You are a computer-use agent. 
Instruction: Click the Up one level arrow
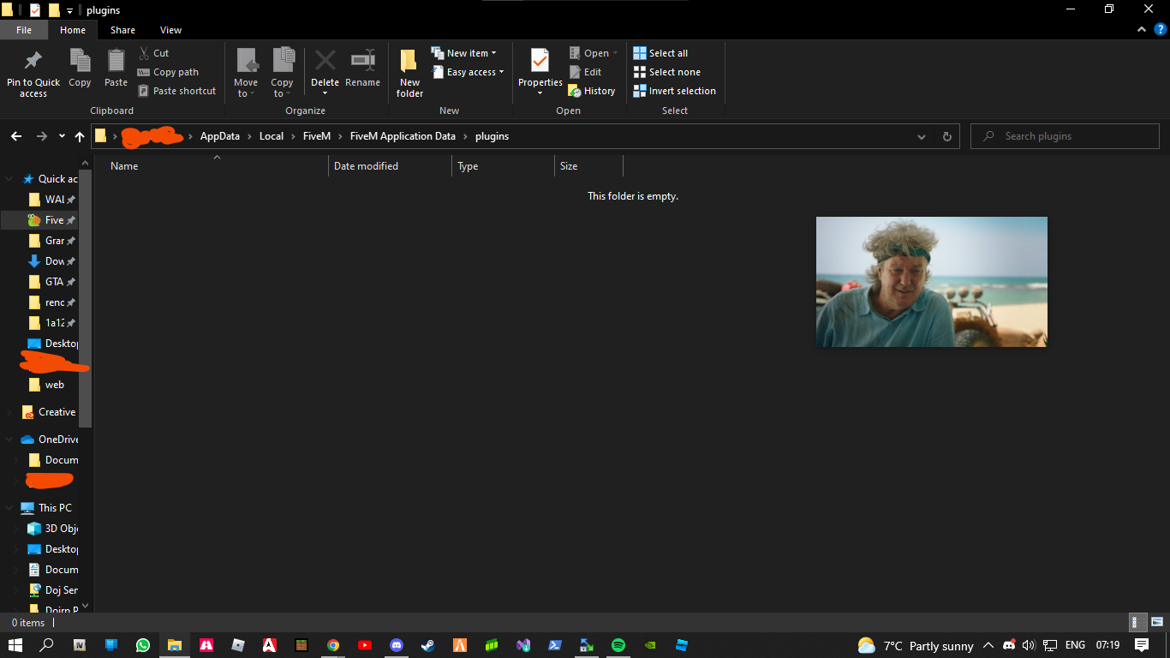[x=80, y=136]
